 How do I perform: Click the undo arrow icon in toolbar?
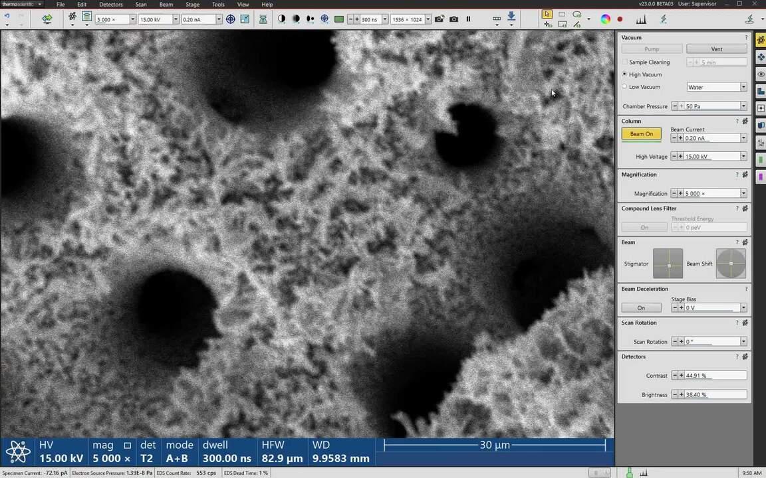7,16
